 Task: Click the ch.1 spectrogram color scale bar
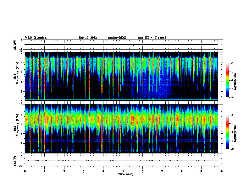tap(227, 80)
